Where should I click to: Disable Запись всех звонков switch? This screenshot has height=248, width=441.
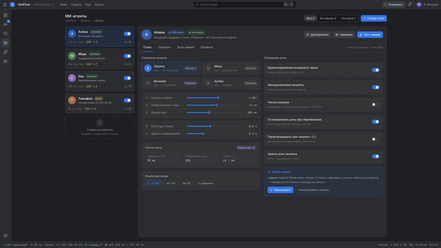(376, 156)
